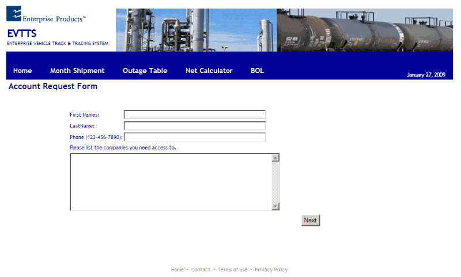
Task: Click the refinery towers banner photo
Action: click(196, 30)
